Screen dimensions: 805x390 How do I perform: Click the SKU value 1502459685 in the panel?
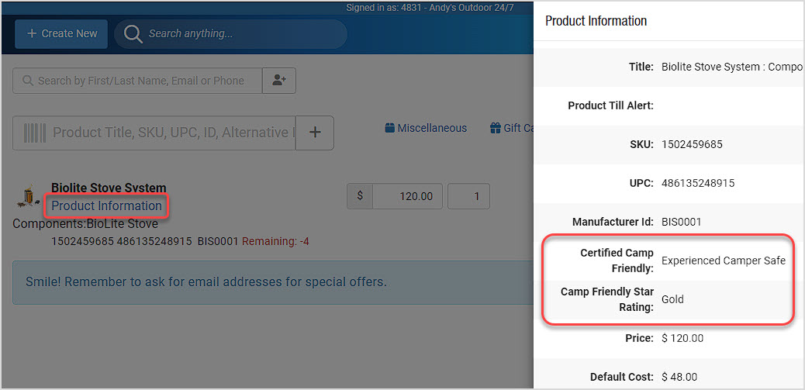[692, 145]
